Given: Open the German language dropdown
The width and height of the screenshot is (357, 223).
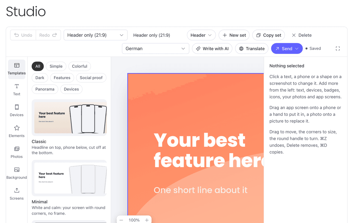Looking at the screenshot, I should click(x=156, y=49).
